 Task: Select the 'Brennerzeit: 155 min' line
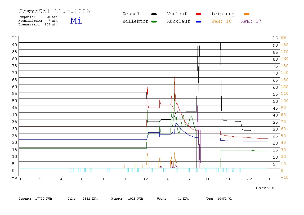click(38, 24)
